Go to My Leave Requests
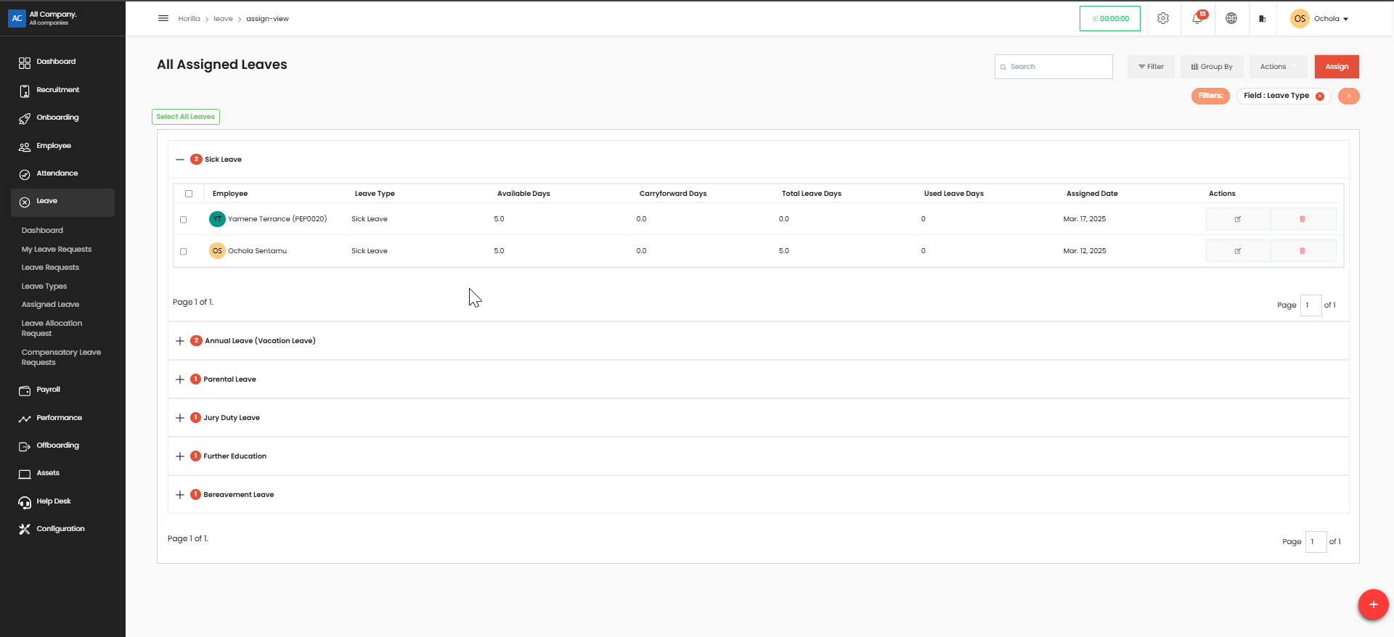 pyautogui.click(x=57, y=250)
